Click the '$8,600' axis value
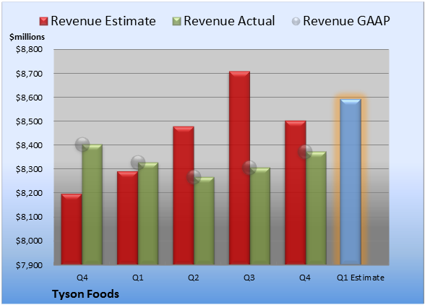The height and width of the screenshot is (305, 425). (29, 98)
